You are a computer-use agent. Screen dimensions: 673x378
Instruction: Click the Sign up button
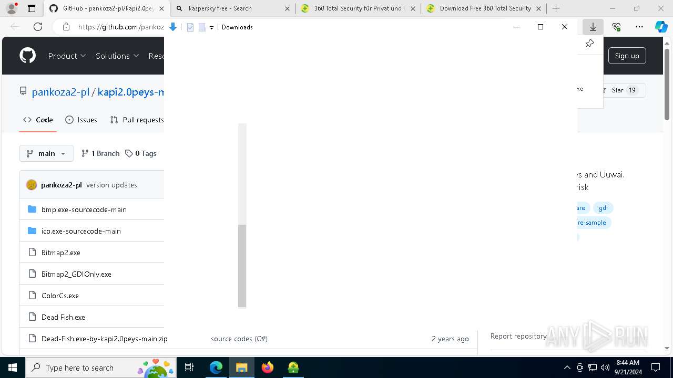[x=627, y=56]
